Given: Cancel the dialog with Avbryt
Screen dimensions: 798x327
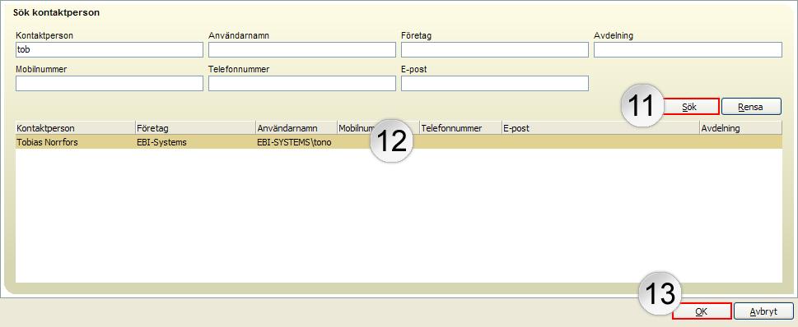Looking at the screenshot, I should [x=763, y=311].
